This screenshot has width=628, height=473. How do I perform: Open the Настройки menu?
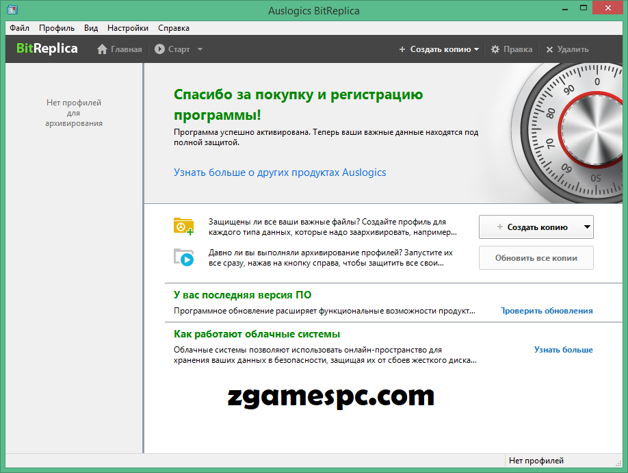[128, 28]
